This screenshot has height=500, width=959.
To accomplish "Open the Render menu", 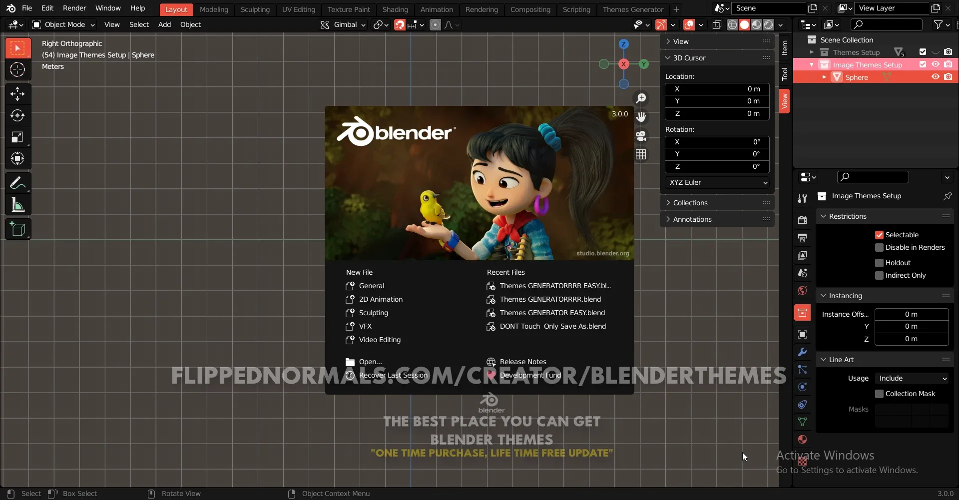I will (x=75, y=8).
